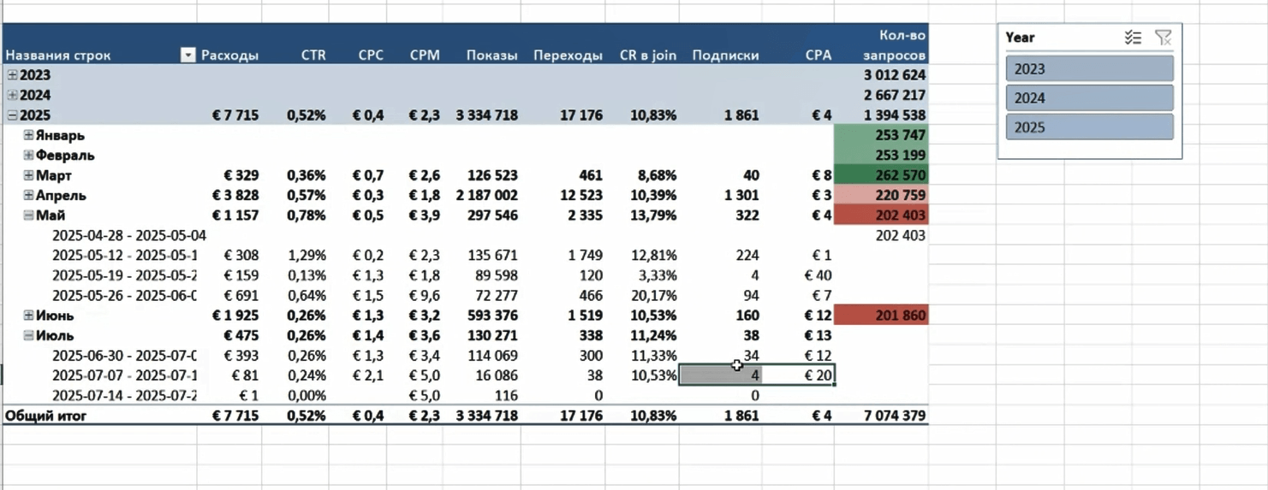
Task: Filter by 2023 in Year slicer
Action: point(1089,69)
